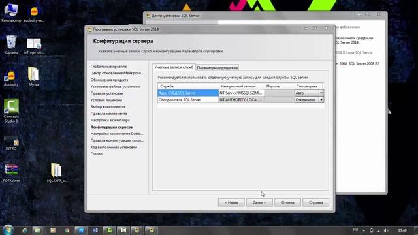Select the Ядро СУБД SQL Server service row
This screenshot has width=418, height=235.
pos(187,93)
